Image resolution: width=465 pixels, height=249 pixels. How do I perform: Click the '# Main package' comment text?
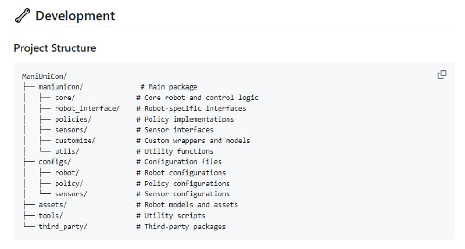click(x=169, y=87)
